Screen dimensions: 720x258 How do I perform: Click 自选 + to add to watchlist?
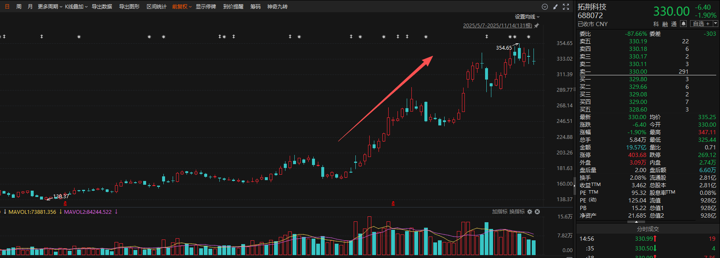point(701,24)
